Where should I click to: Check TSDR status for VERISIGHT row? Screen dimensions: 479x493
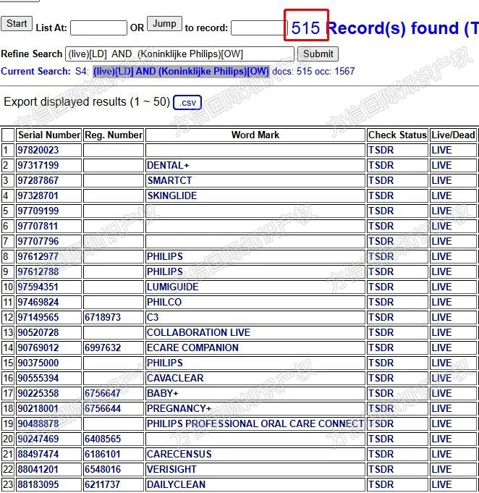click(381, 469)
